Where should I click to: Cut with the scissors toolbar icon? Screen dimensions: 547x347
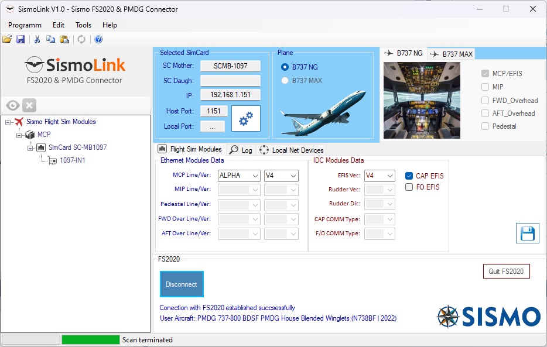click(x=37, y=39)
